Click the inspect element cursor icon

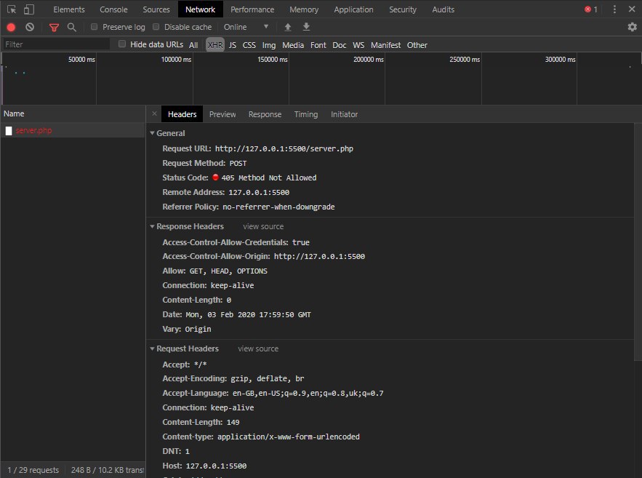[x=12, y=9]
